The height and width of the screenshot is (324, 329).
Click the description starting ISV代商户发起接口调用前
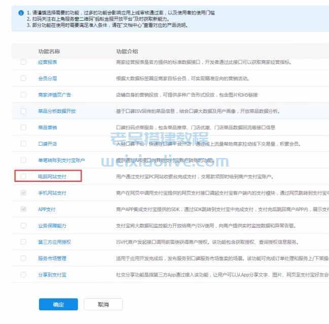(x=207, y=242)
